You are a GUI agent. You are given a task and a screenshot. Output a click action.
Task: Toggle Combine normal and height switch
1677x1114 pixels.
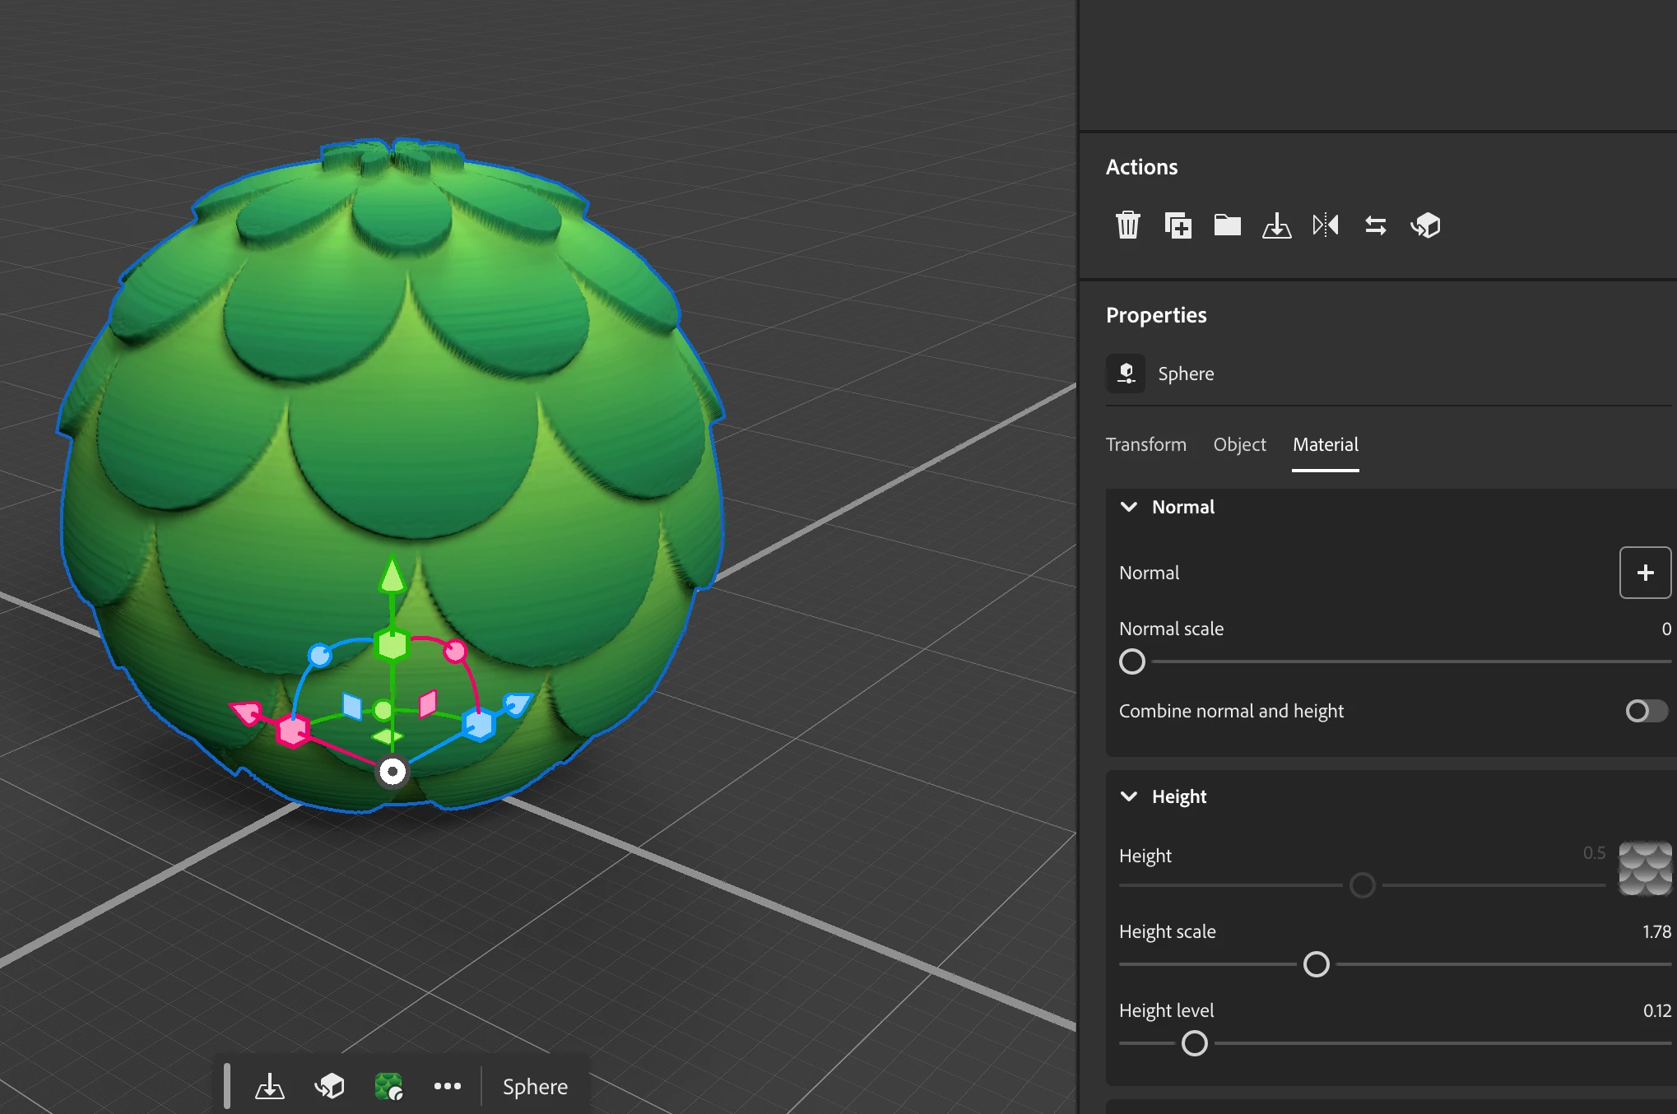pos(1646,711)
